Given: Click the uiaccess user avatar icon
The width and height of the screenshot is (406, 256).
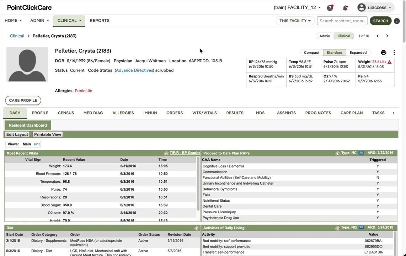Looking at the screenshot, I should pyautogui.click(x=362, y=7).
